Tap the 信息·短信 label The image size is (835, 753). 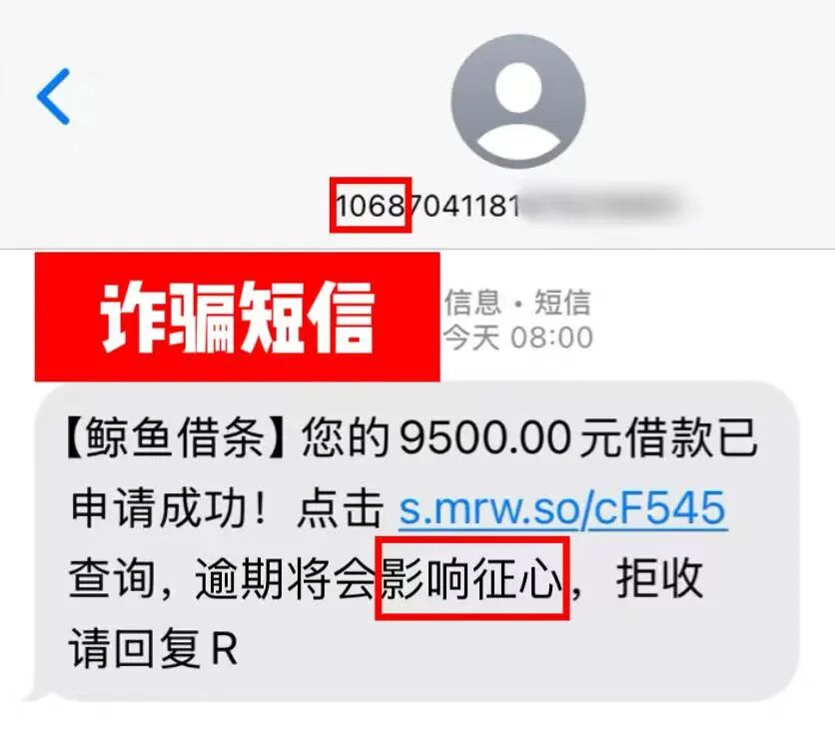point(517,302)
